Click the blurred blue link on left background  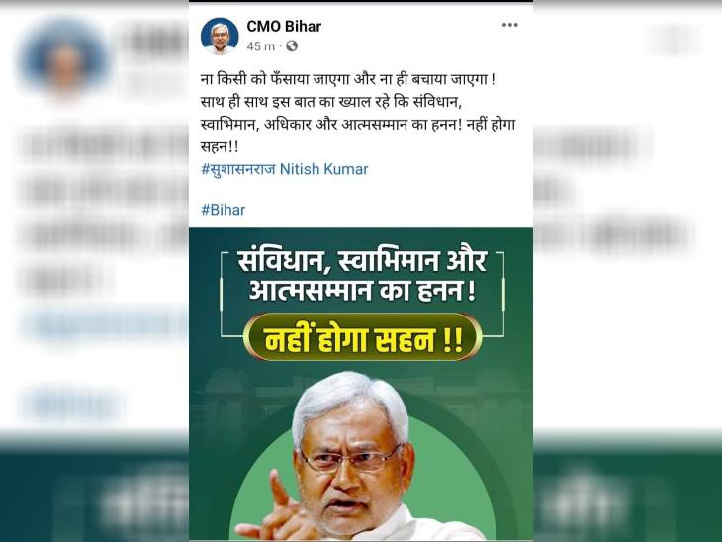[104, 324]
